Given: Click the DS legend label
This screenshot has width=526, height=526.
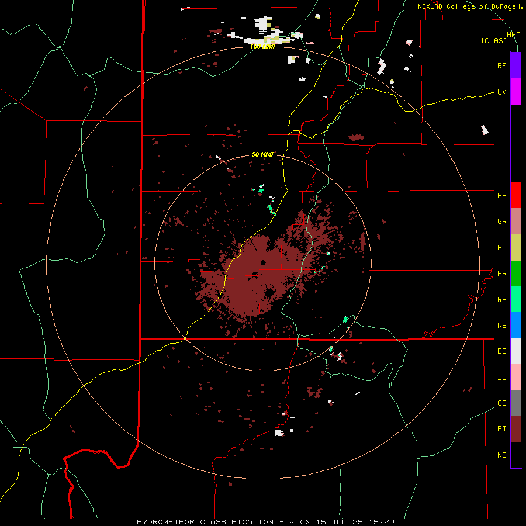Looking at the screenshot, I should point(501,351).
